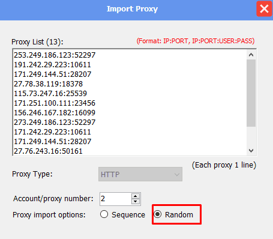Click the proxy list scrollbar thumb
The height and width of the screenshot is (239, 273).
click(x=251, y=93)
